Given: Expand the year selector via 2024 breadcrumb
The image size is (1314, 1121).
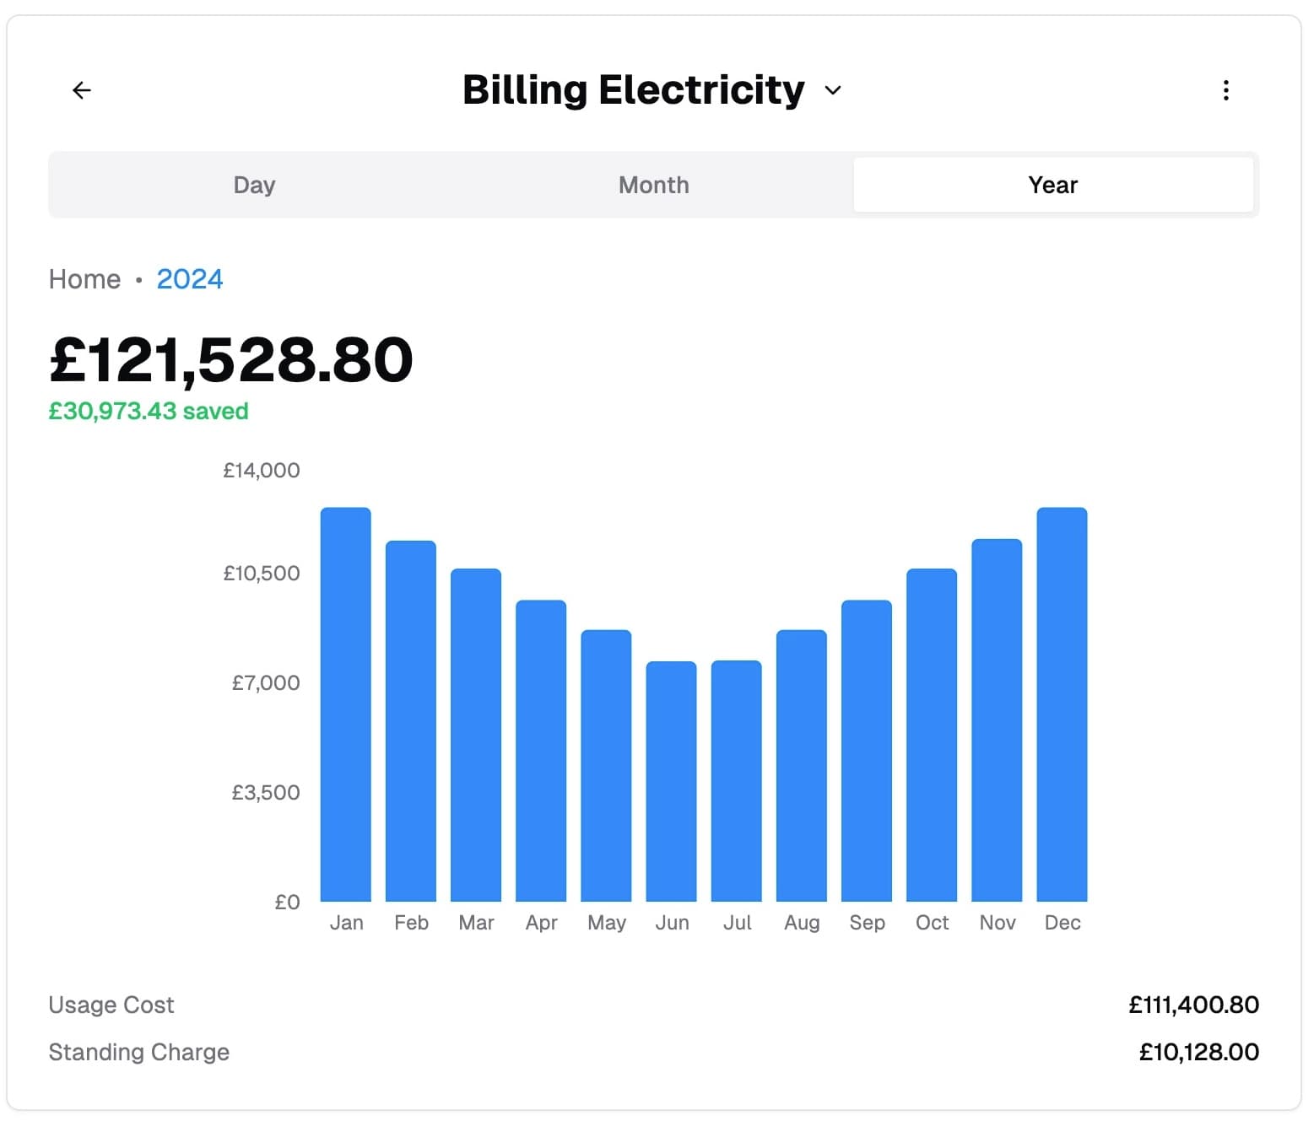Looking at the screenshot, I should point(189,279).
